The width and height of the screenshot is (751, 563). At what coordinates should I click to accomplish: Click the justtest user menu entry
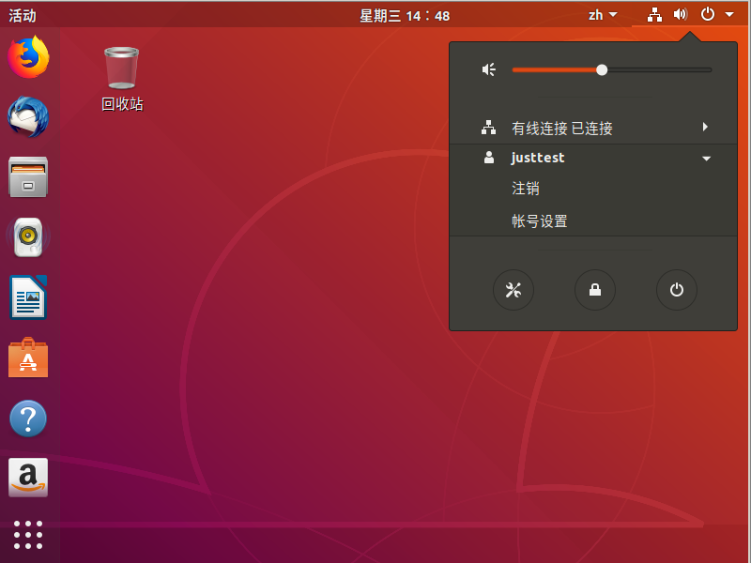593,158
